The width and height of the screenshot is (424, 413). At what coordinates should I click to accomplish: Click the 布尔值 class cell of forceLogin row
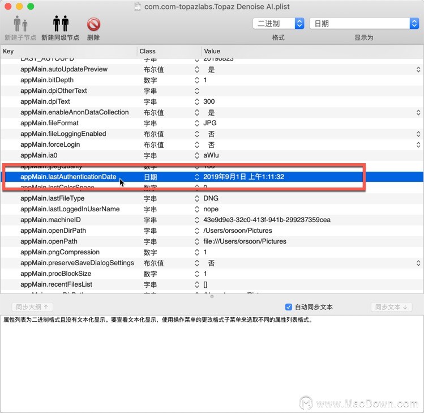tap(153, 145)
